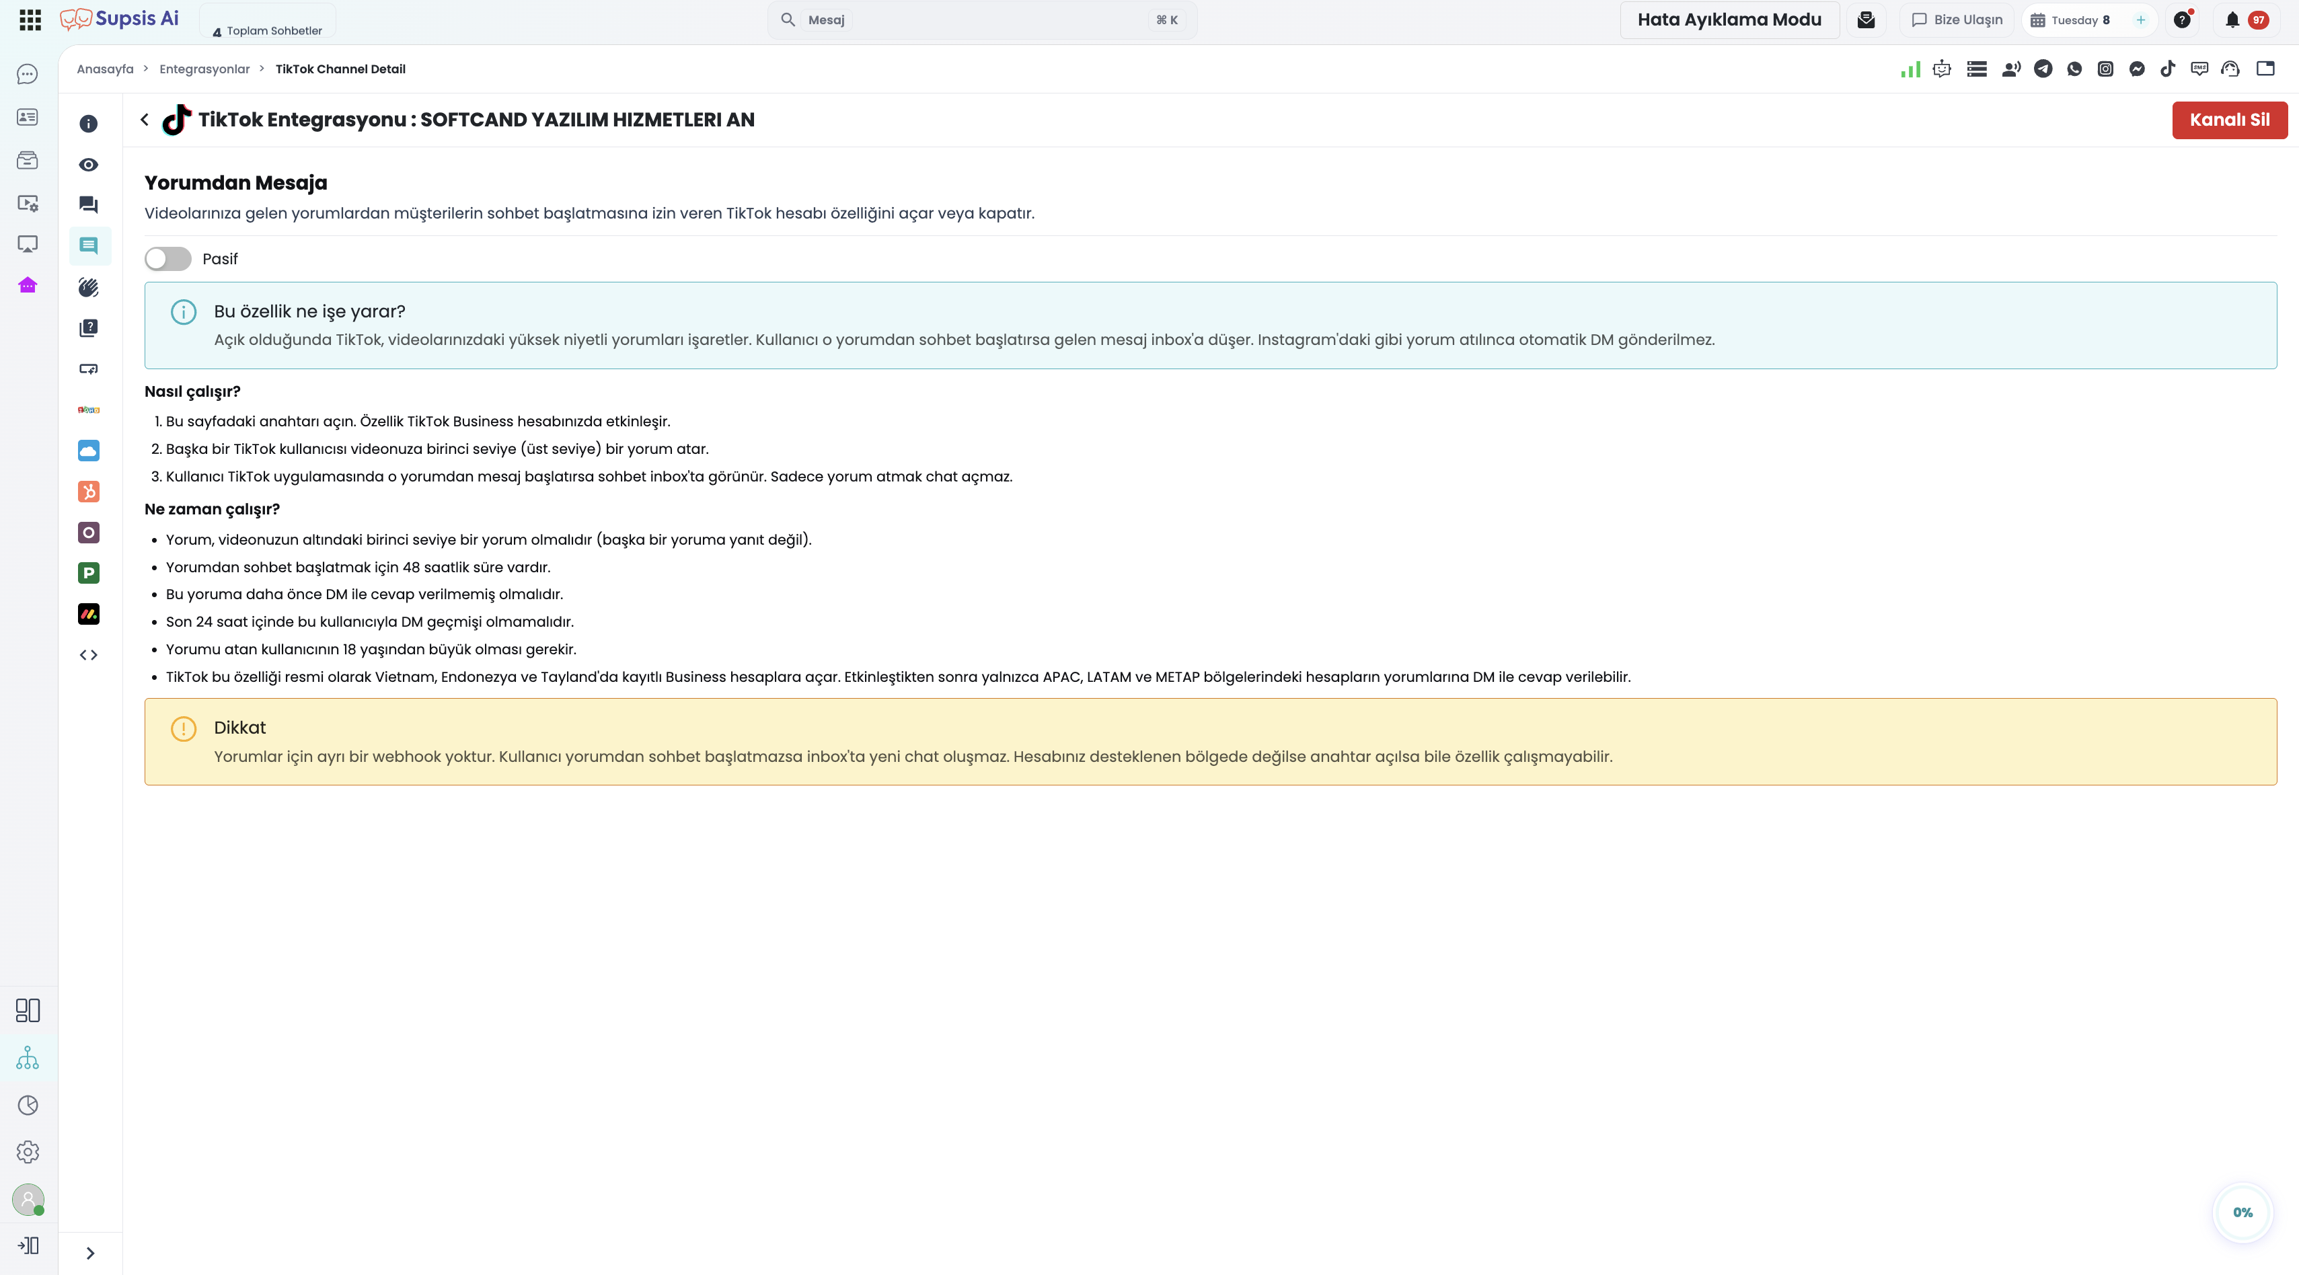Click the green signal strength icon
The width and height of the screenshot is (2299, 1275).
[x=1910, y=69]
